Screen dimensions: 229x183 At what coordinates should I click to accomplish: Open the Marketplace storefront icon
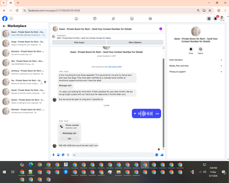(x=132, y=19)
